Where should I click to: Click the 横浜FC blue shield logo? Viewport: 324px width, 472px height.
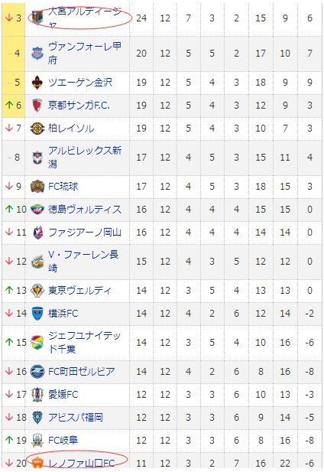(x=37, y=314)
